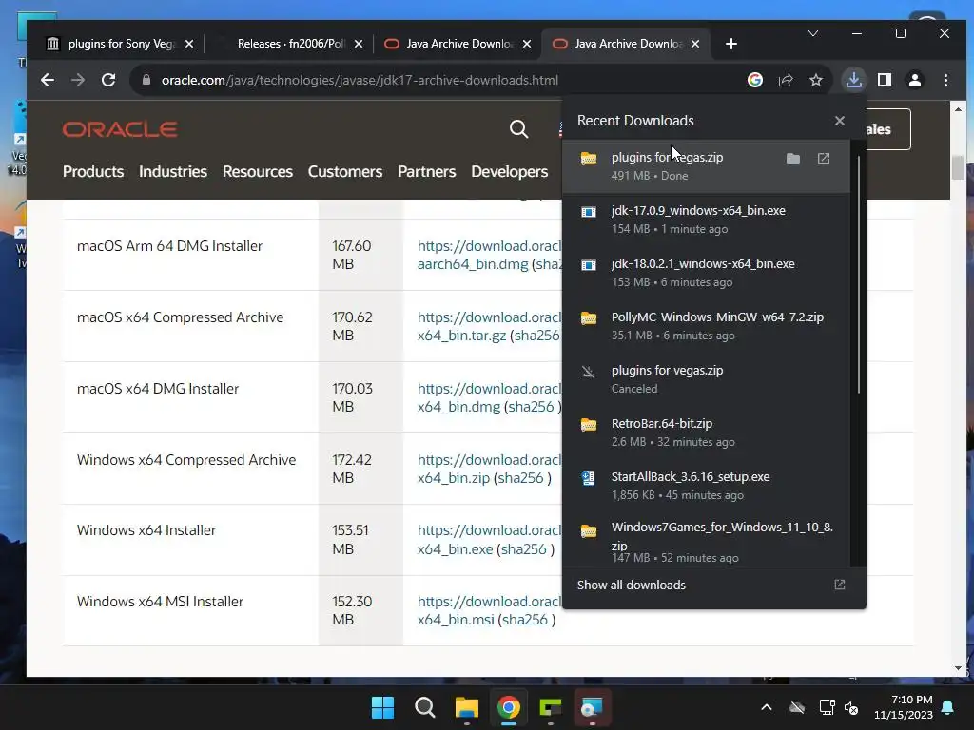Switch to plugins for Sony Vegas tab

pyautogui.click(x=121, y=44)
